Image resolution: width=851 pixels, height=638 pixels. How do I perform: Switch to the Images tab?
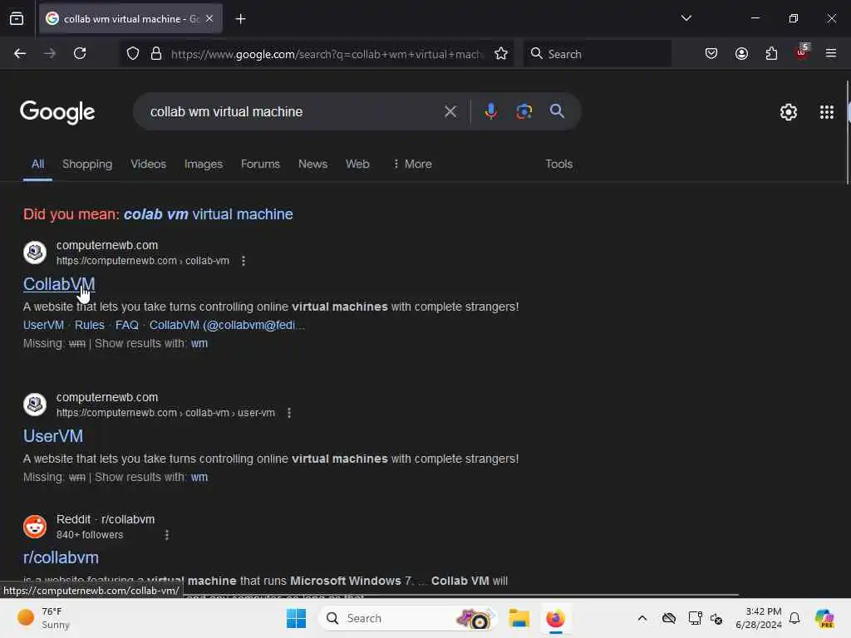coord(204,164)
